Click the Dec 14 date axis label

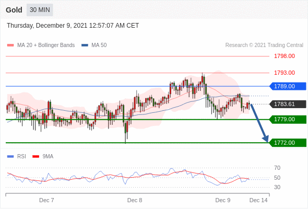pyautogui.click(x=258, y=200)
